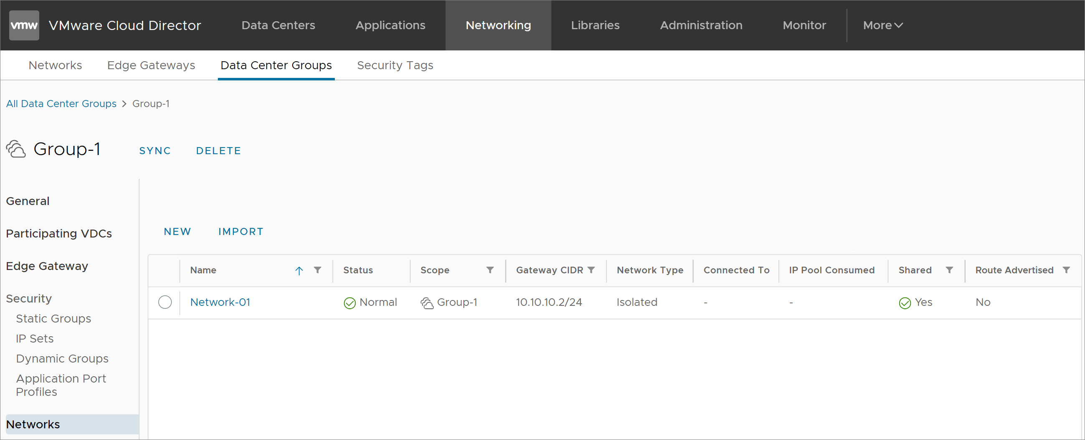
Task: Click Group-1 in the breadcrumb
Action: pyautogui.click(x=151, y=104)
